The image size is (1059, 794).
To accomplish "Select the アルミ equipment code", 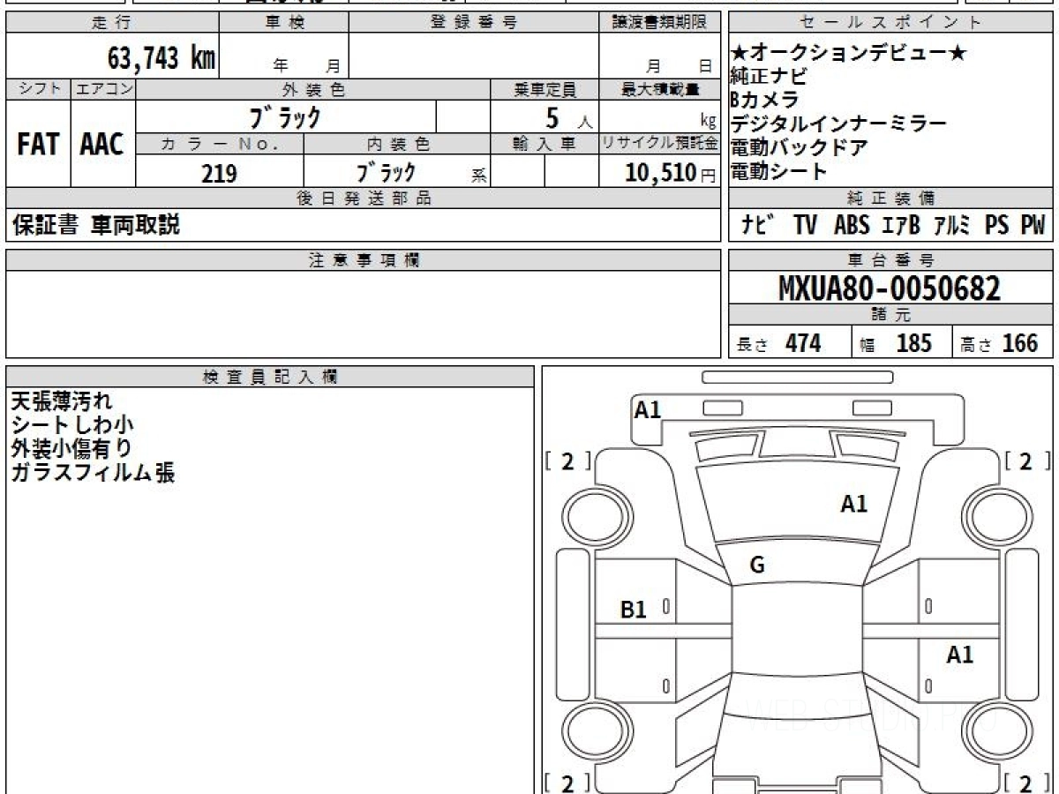I will pos(952,225).
